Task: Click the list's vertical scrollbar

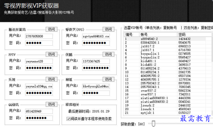Action: pos(212,73)
